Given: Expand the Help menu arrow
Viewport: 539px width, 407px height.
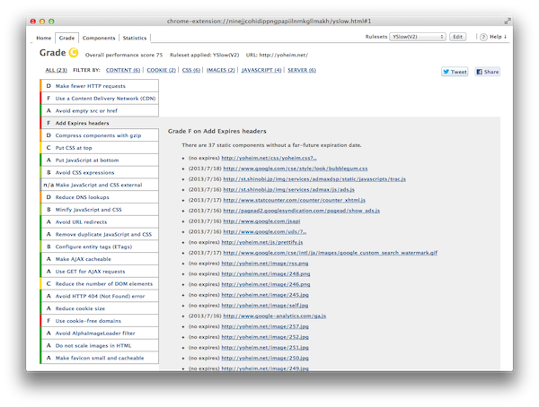Looking at the screenshot, I should click(x=505, y=37).
